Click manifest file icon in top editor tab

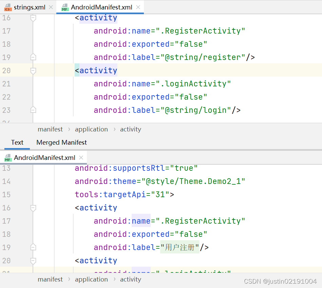pos(65,7)
